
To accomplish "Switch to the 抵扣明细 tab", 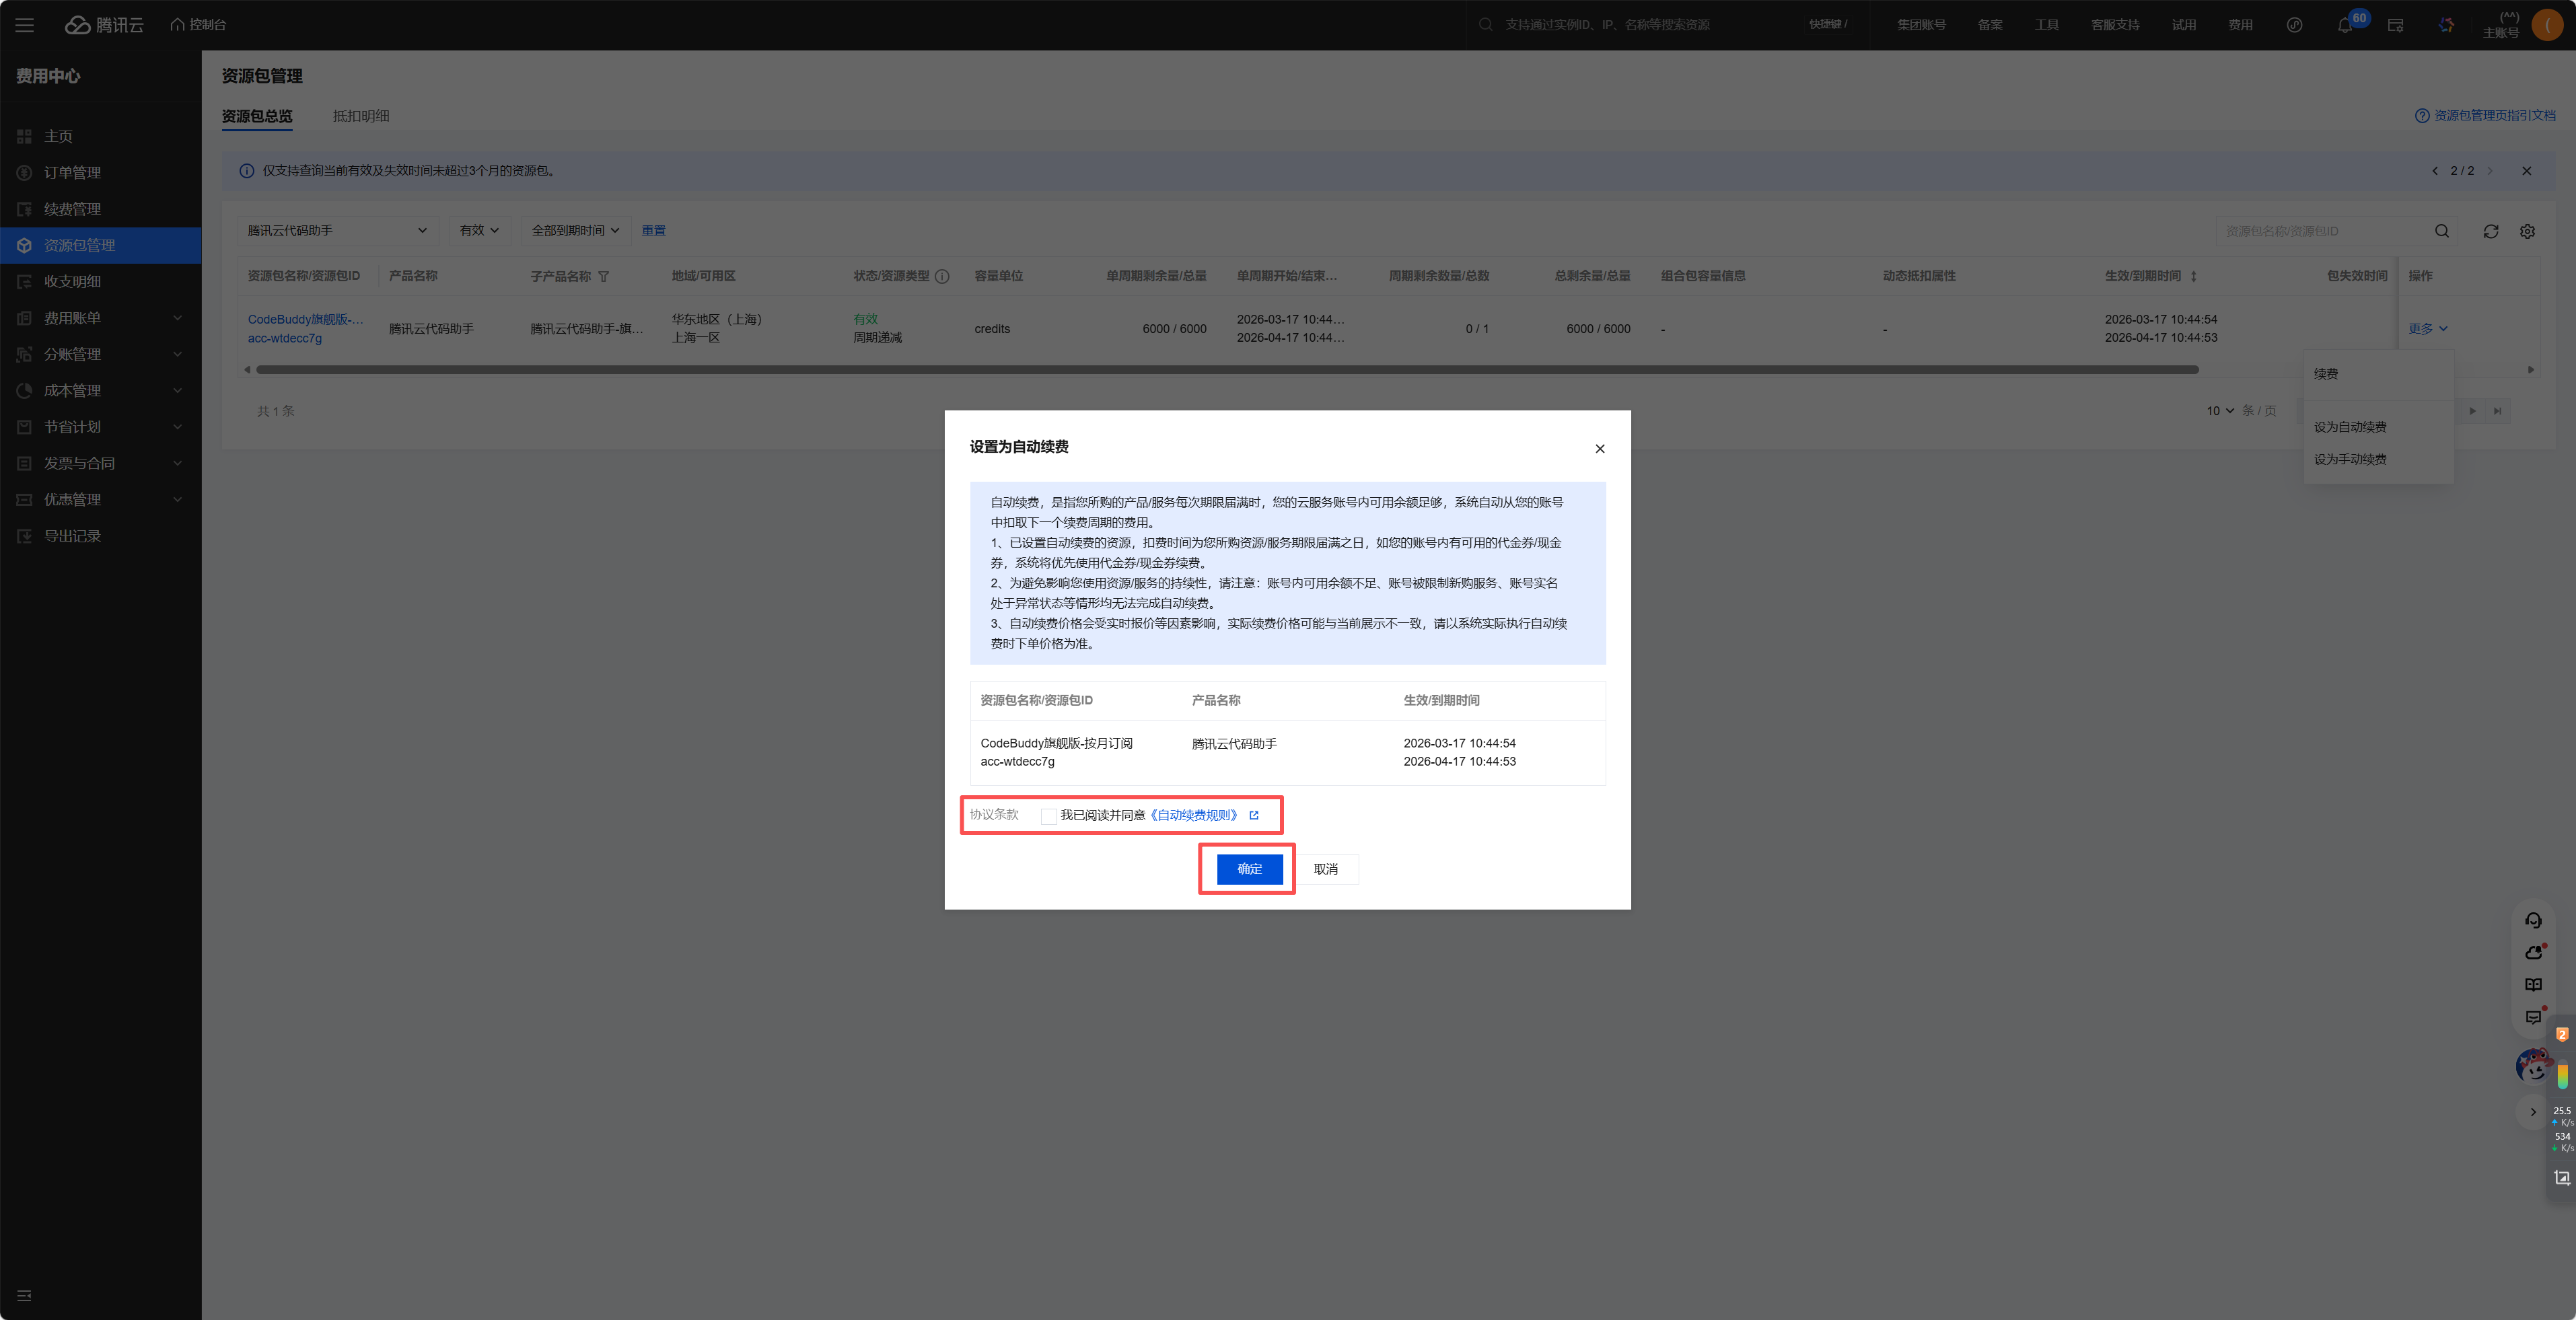I will point(361,116).
